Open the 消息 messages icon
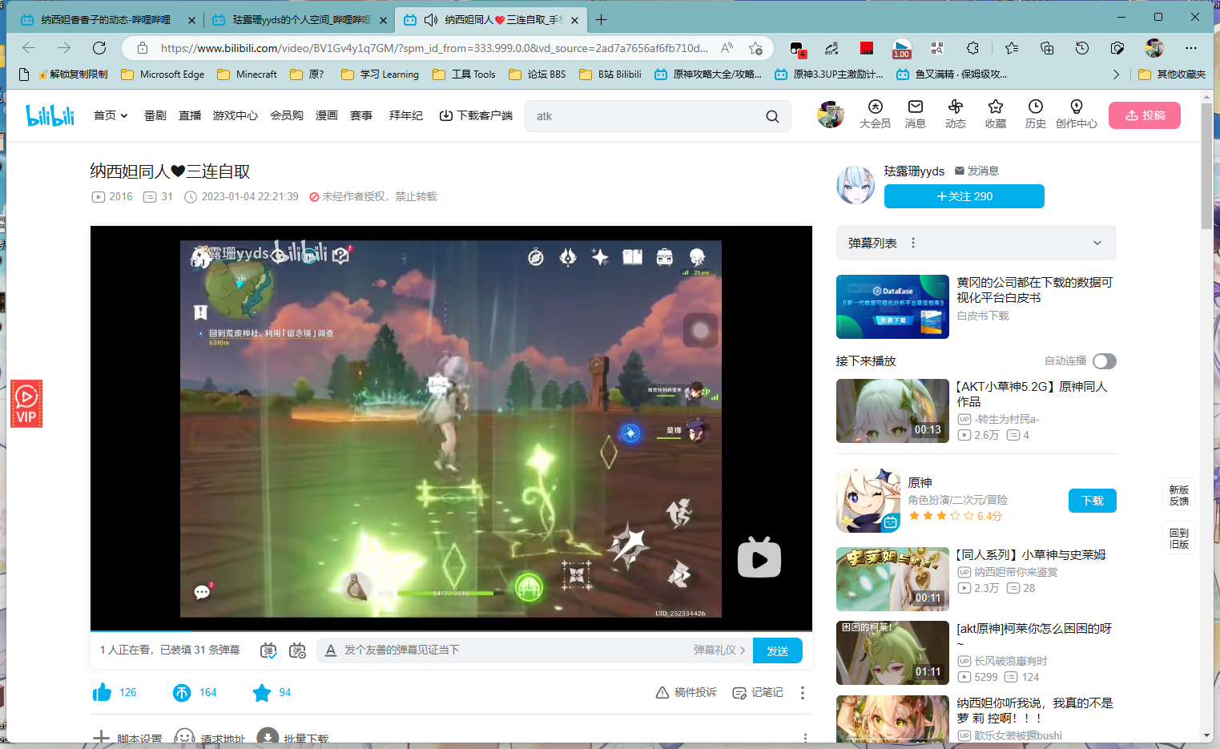Viewport: 1220px width, 749px height. [916, 107]
